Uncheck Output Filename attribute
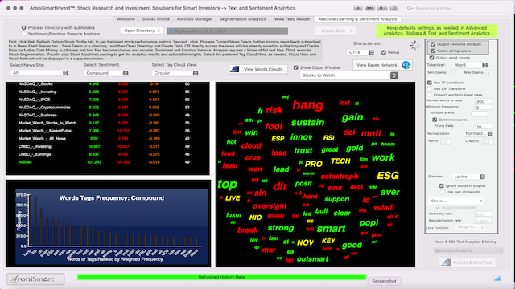This screenshot has width=515, height=289. click(x=433, y=44)
